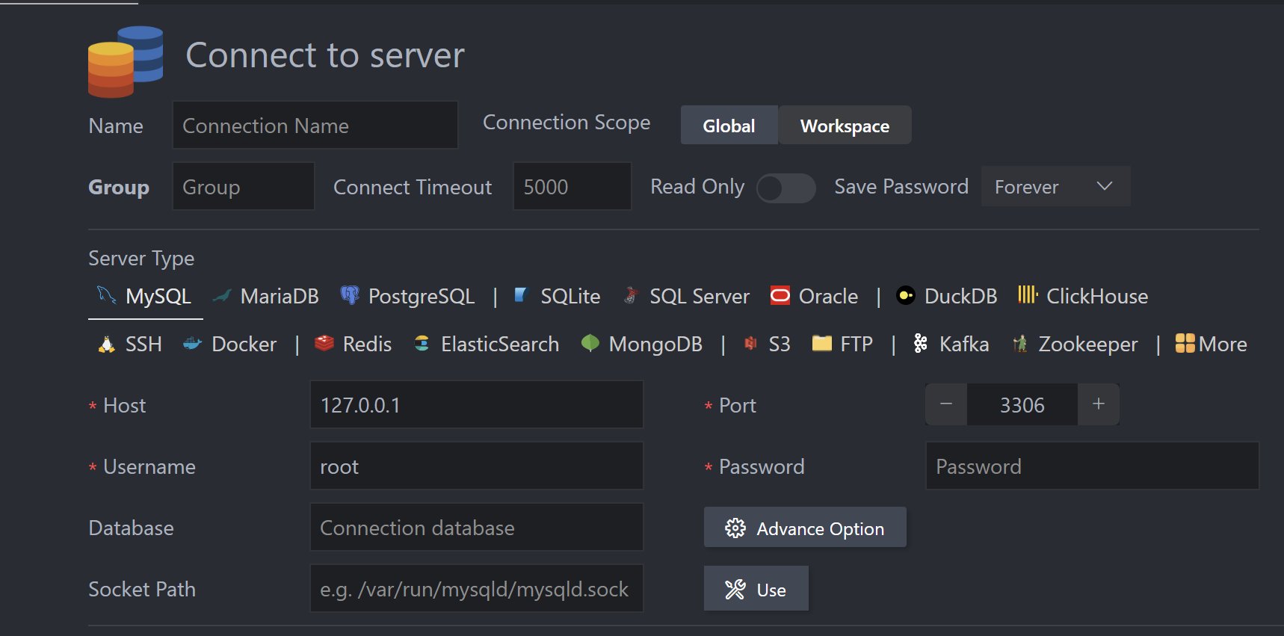1284x636 pixels.
Task: Click the Oracle server type icon
Action: point(780,296)
